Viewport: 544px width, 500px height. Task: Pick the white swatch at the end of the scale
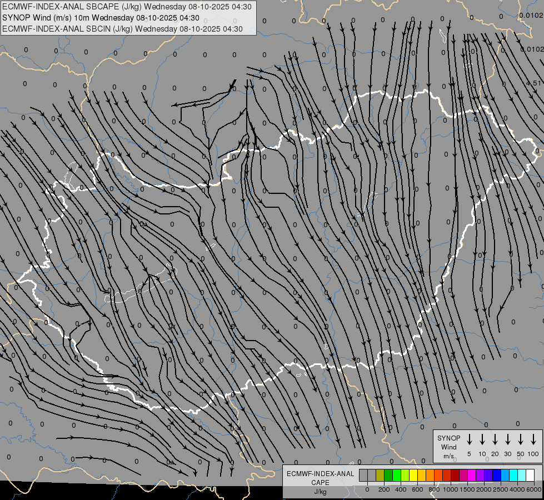point(531,475)
